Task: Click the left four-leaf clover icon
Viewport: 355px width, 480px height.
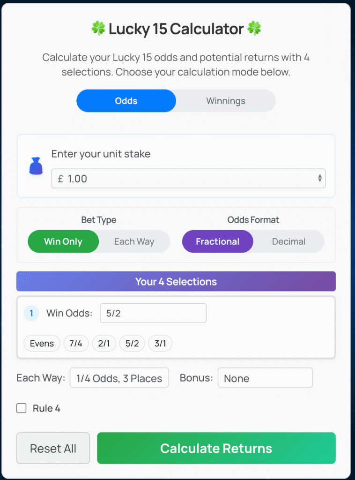Action: point(98,29)
